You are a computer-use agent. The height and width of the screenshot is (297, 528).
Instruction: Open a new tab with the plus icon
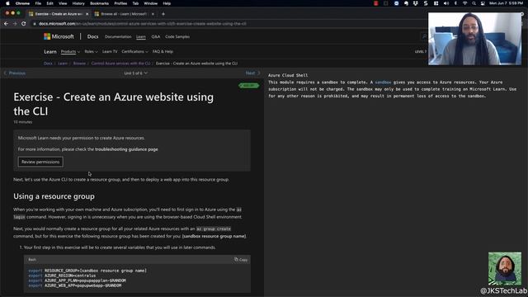tap(163, 14)
